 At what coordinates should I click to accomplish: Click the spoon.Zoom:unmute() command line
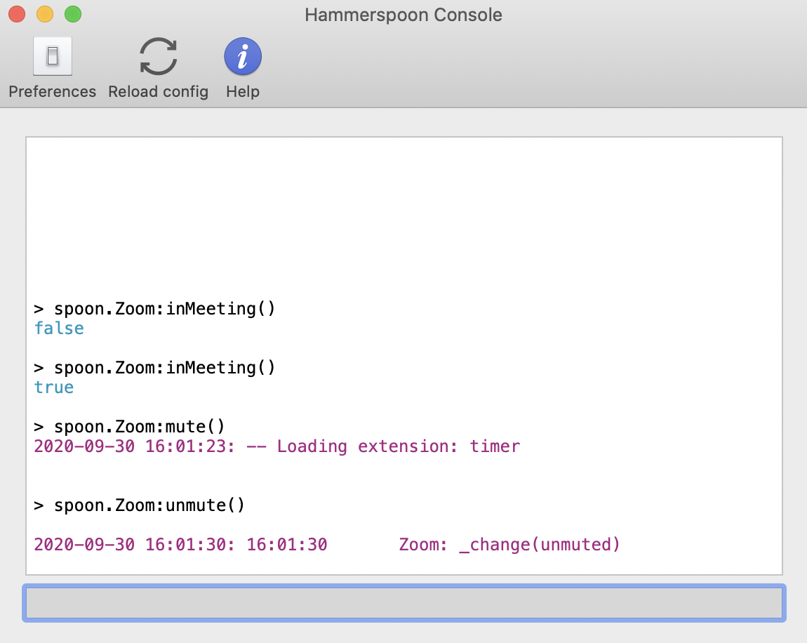point(139,505)
